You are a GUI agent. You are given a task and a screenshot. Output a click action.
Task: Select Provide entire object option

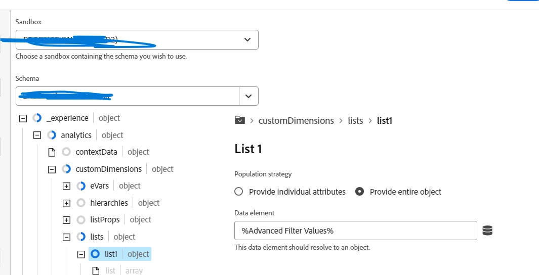pos(360,192)
